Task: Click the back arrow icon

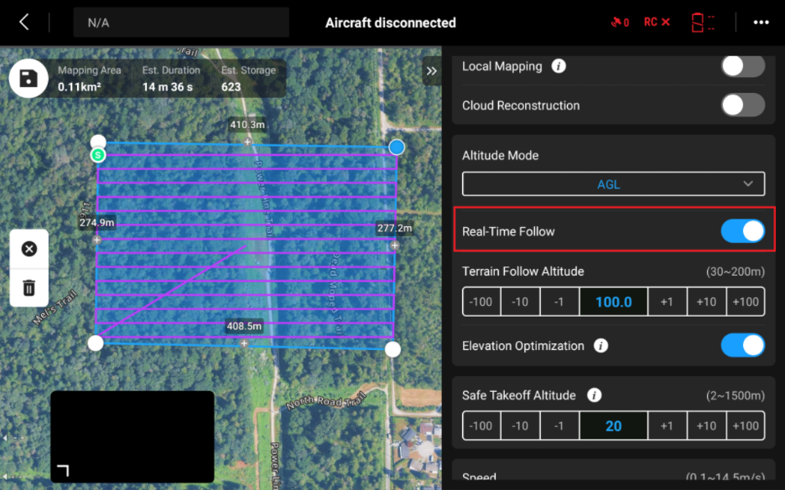Action: point(23,23)
